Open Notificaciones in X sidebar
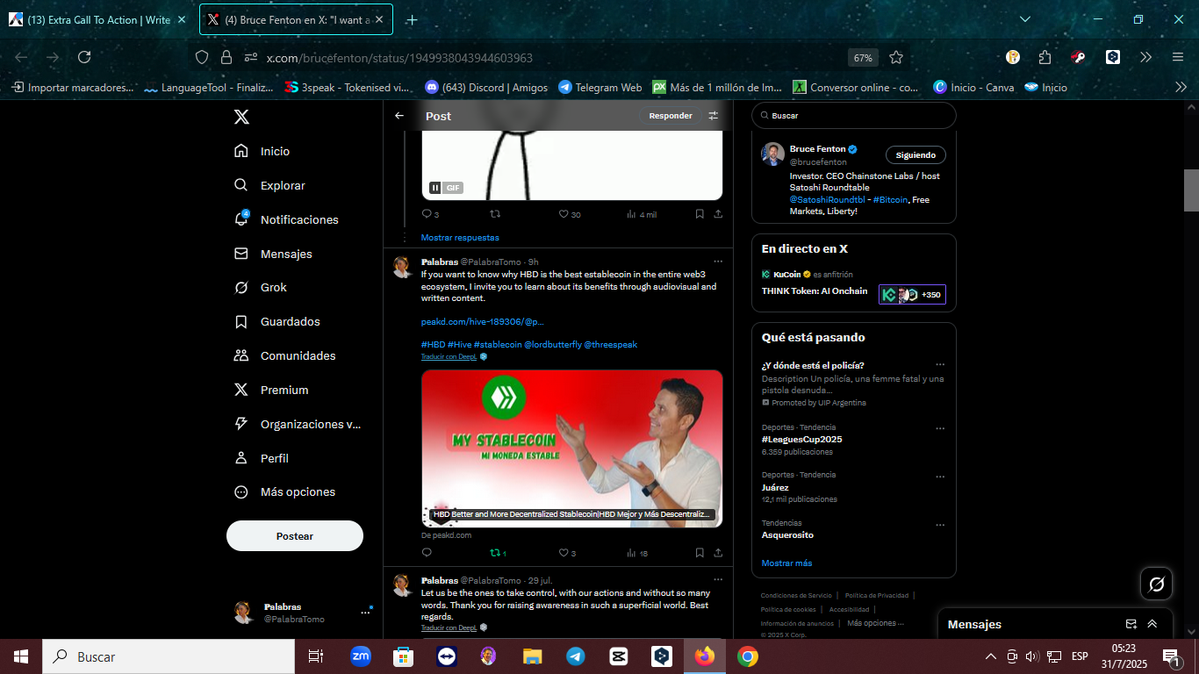This screenshot has height=674, width=1199. pyautogui.click(x=285, y=219)
